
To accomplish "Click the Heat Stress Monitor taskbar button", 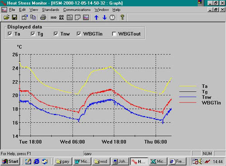I will point(139,162).
